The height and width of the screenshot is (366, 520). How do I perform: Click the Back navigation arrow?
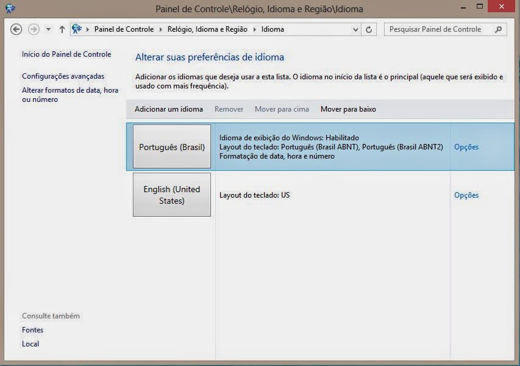point(16,29)
